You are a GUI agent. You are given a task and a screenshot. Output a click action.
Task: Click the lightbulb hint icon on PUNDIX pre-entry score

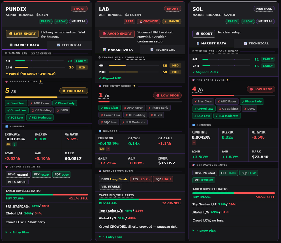(41, 81)
